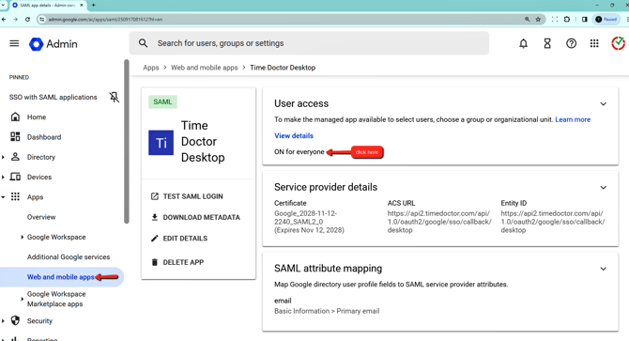The width and height of the screenshot is (629, 341).
Task: Unpin SSO with SAML applications
Action: coord(114,97)
